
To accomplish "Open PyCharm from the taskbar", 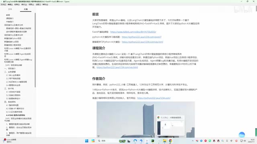I will pos(153,141).
